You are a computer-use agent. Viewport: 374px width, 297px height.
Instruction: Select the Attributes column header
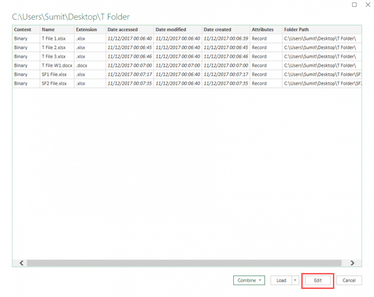tap(266, 30)
